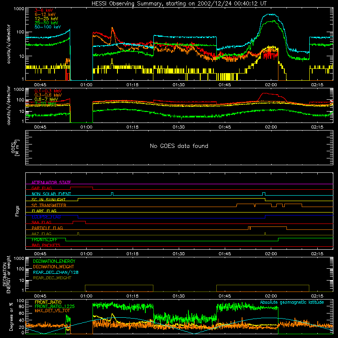Click the 'No GOES data found' message
The height and width of the screenshot is (338, 338).
(x=179, y=146)
